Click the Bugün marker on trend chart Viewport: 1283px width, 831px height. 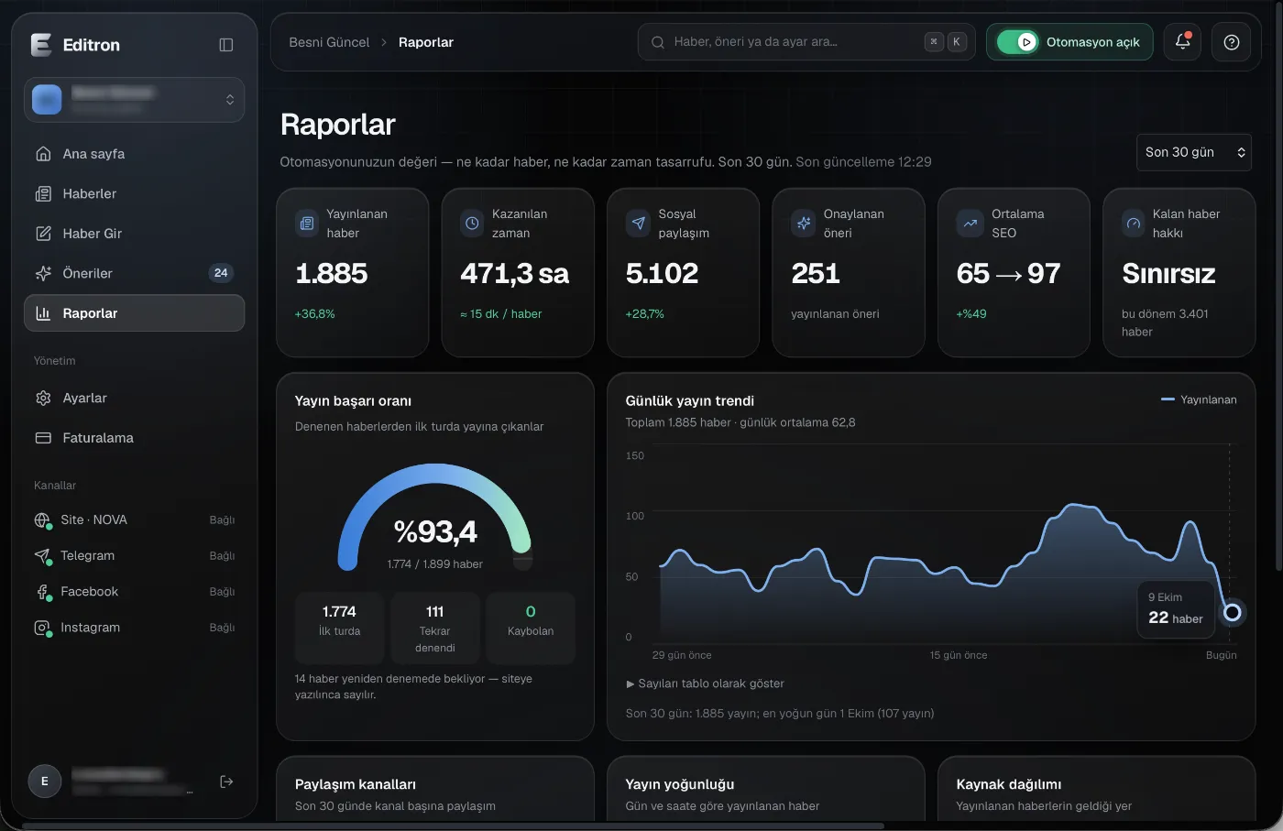1232,612
